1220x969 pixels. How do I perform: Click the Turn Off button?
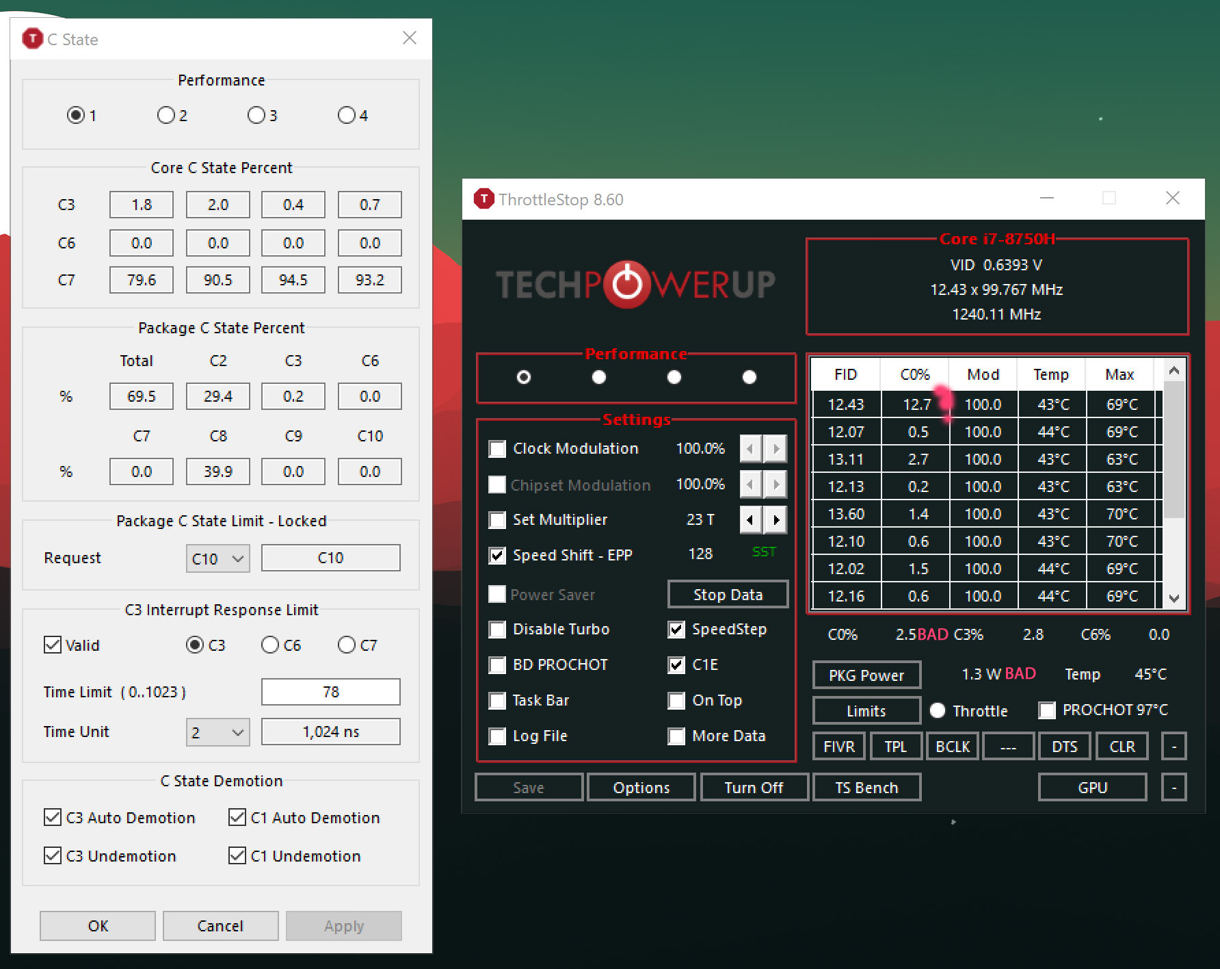point(754,787)
